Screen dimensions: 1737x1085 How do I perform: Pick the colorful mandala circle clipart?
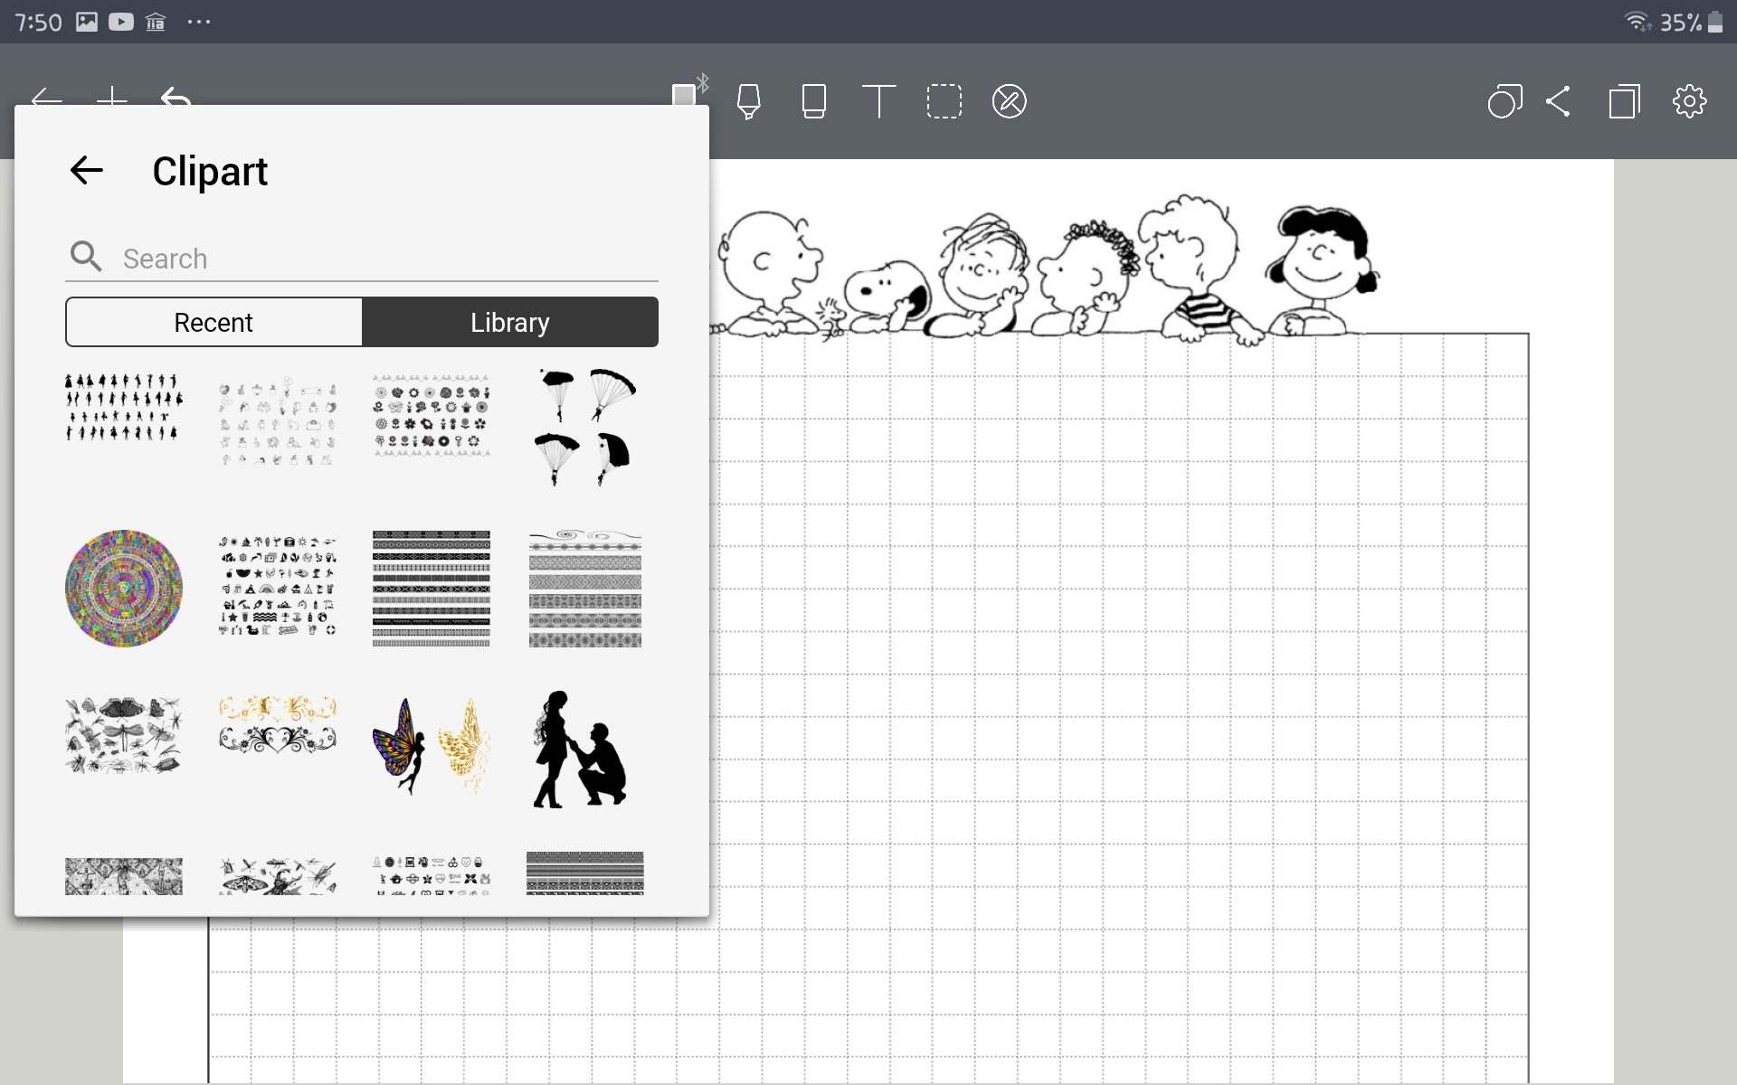tap(124, 589)
